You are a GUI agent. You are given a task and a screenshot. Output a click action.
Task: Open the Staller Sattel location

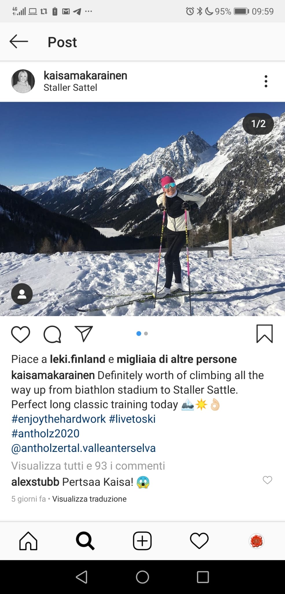[70, 88]
